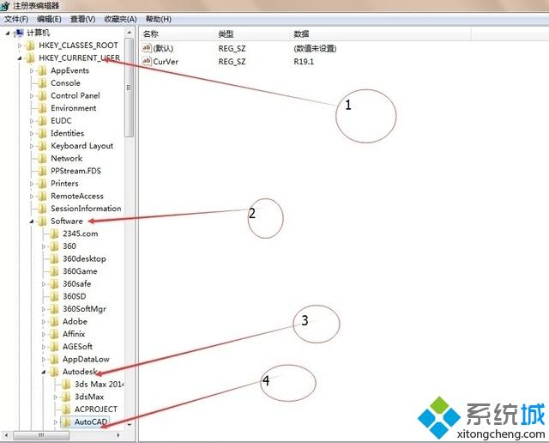Open the 收藏夹(A) menu
This screenshot has height=443, width=549.
(120, 19)
